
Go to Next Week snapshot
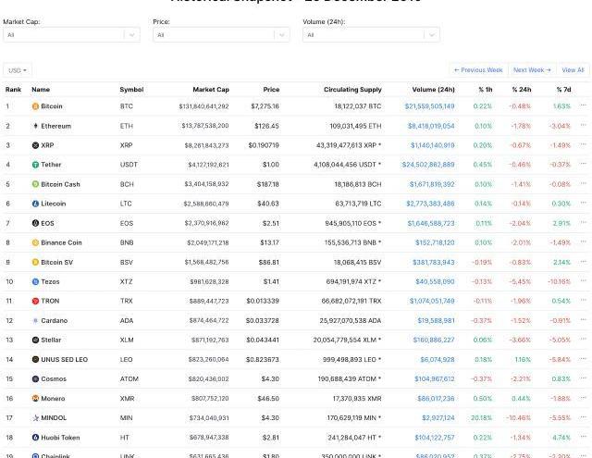point(531,70)
